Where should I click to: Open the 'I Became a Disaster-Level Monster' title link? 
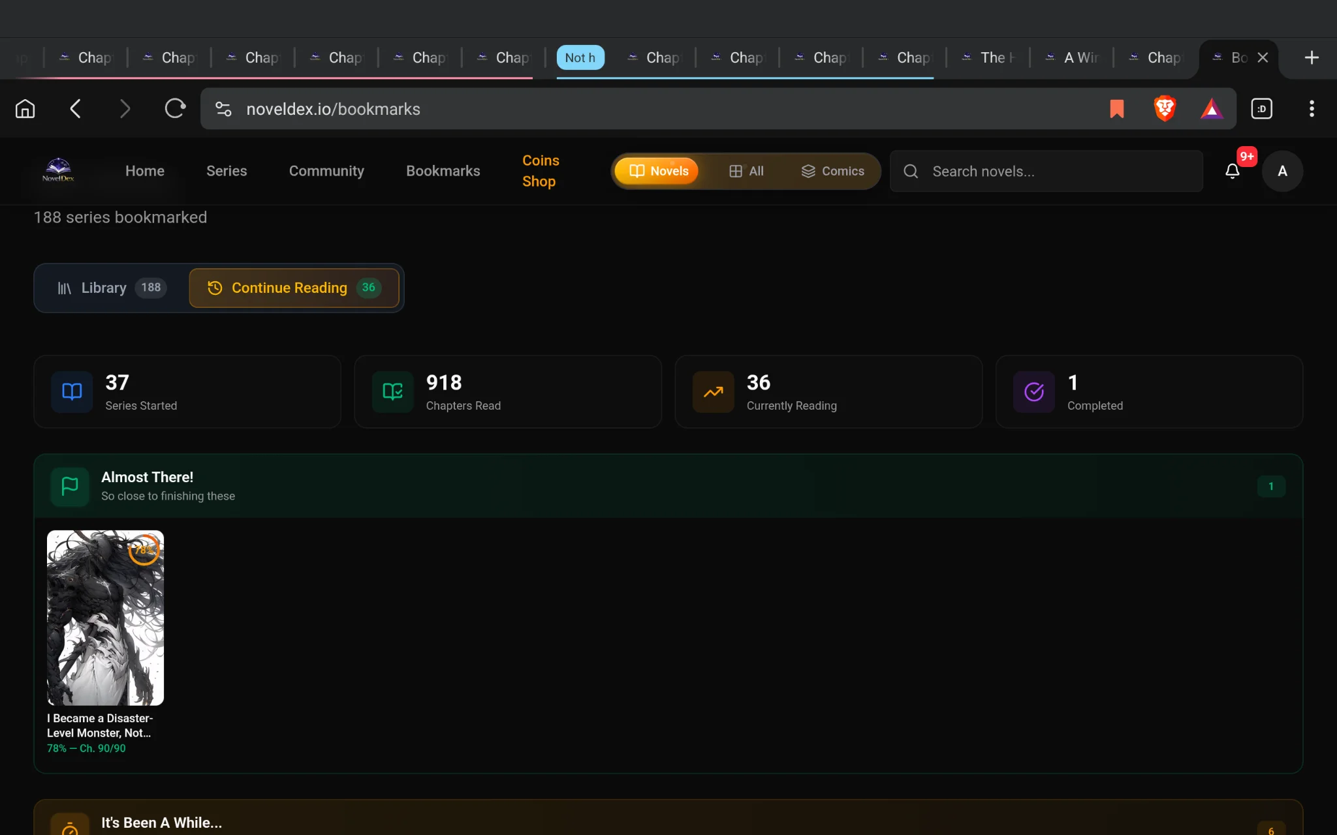tap(100, 725)
